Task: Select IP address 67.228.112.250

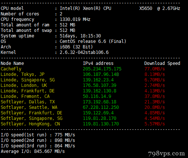Action: click(x=101, y=107)
